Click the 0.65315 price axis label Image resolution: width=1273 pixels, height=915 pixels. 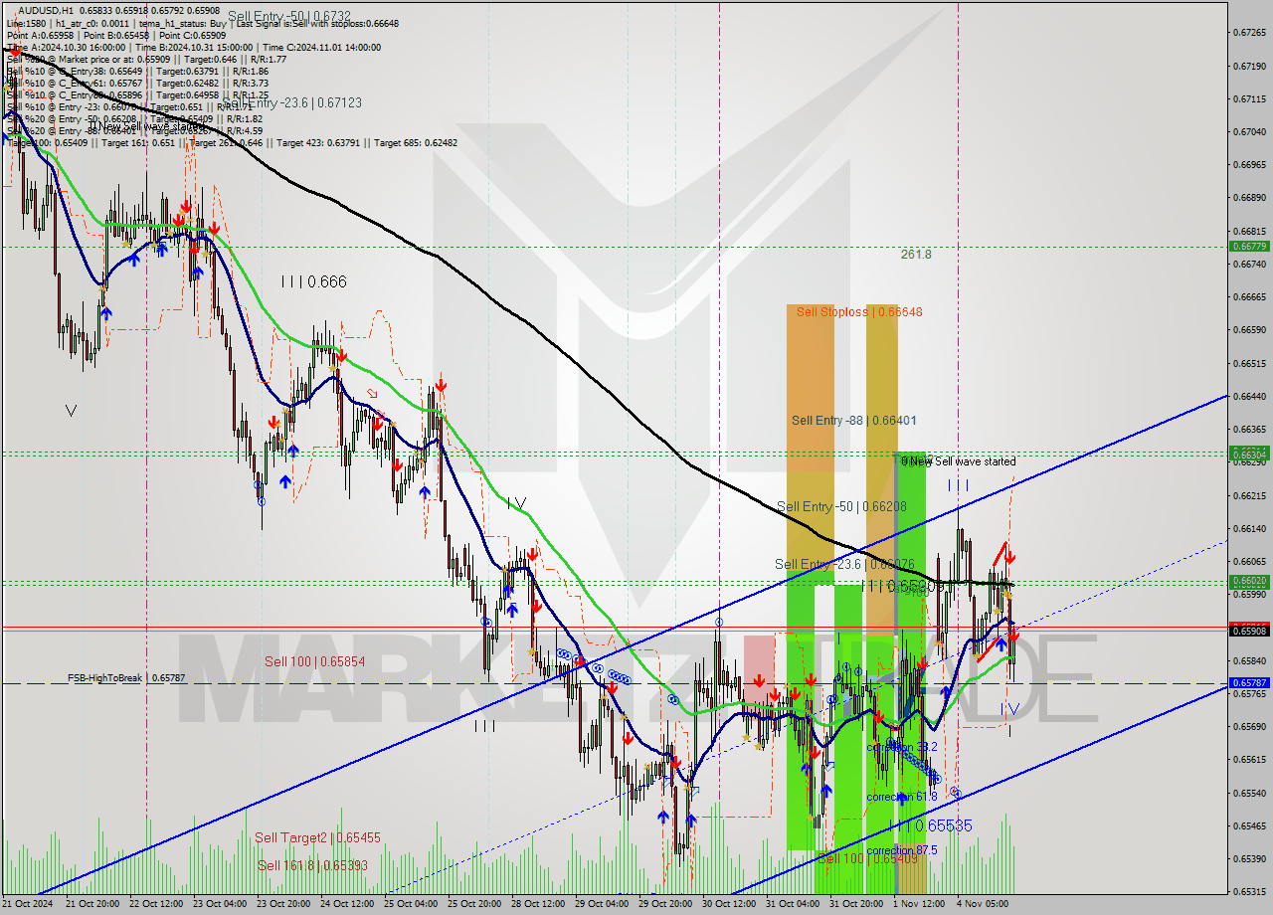(x=1249, y=891)
